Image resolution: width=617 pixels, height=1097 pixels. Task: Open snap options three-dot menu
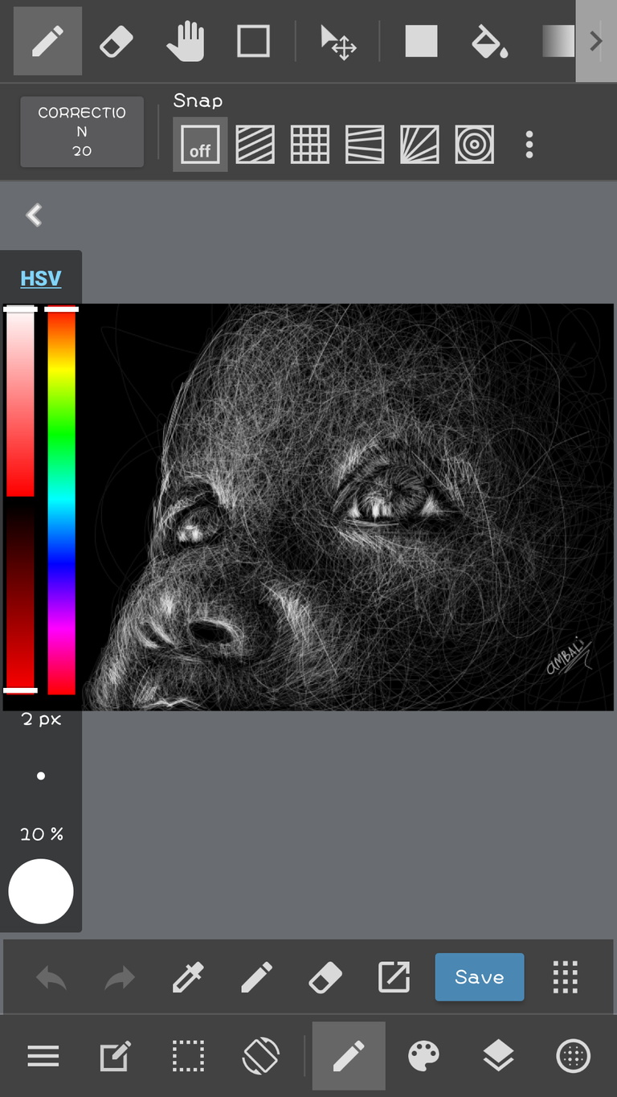(529, 145)
